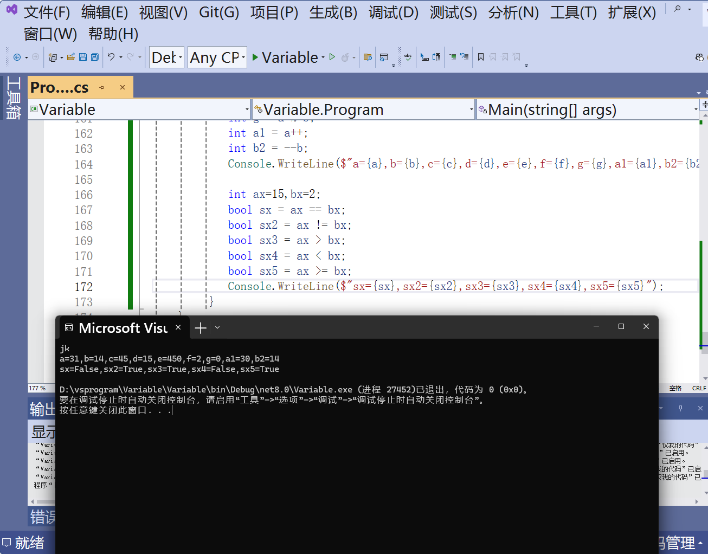Toggle bookmark with the bookmark icon
This screenshot has height=554, width=708.
click(481, 57)
